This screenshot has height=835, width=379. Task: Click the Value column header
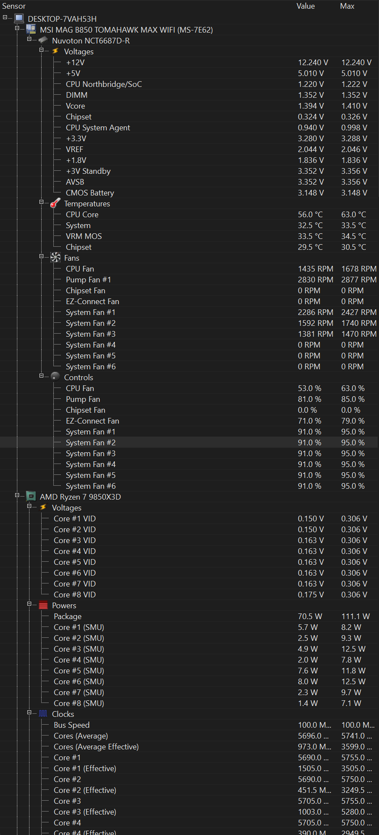point(306,6)
